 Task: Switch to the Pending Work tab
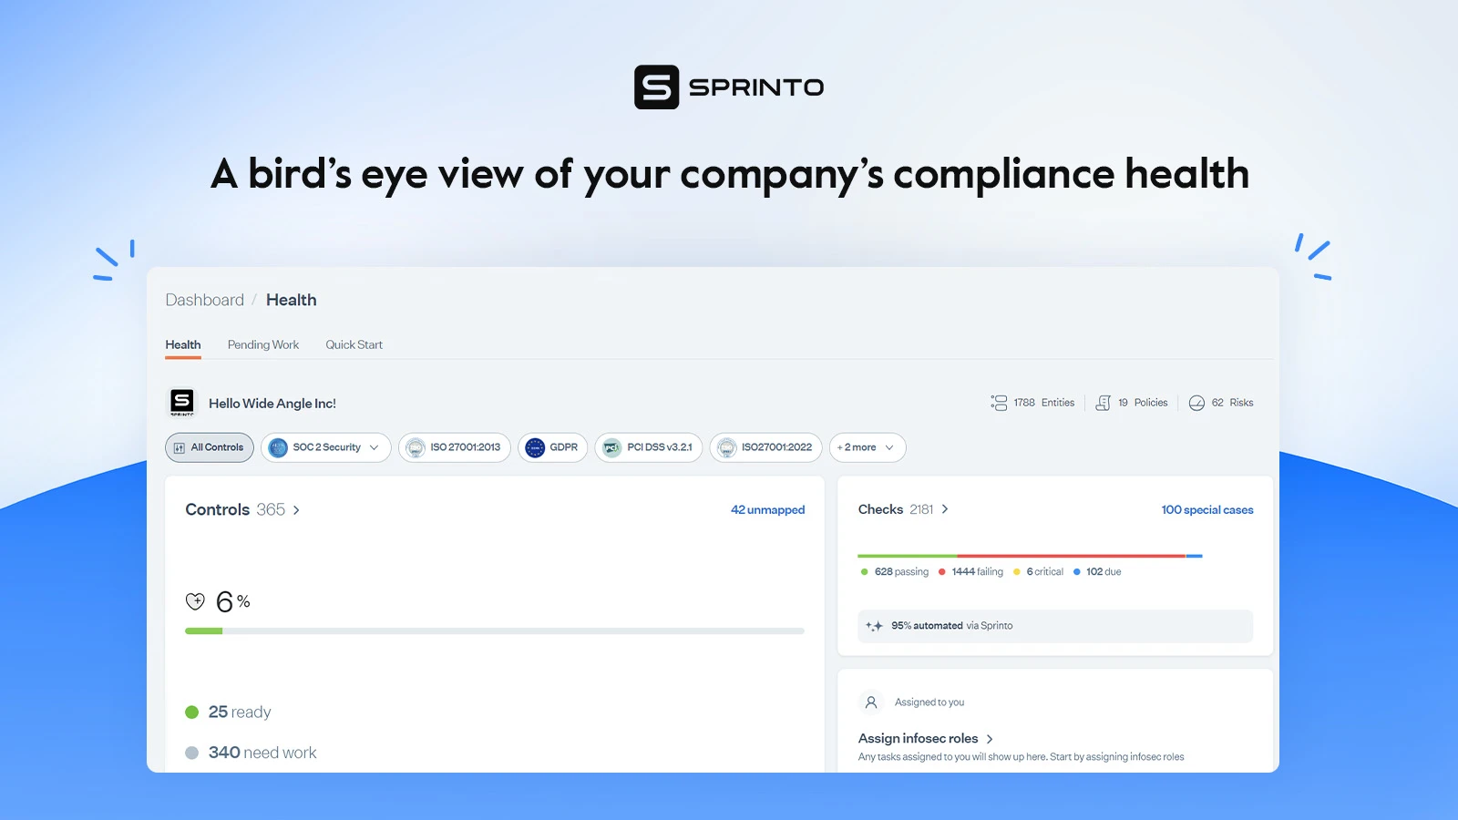click(x=263, y=344)
